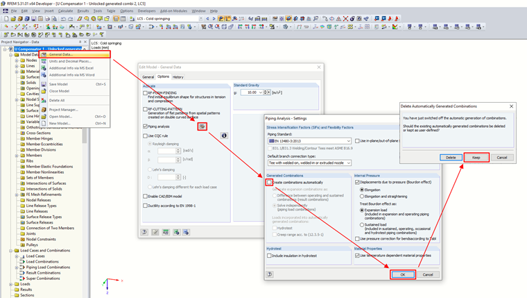The image size is (527, 298).
Task: Open Default branch connection type dropdown
Action: (348, 163)
